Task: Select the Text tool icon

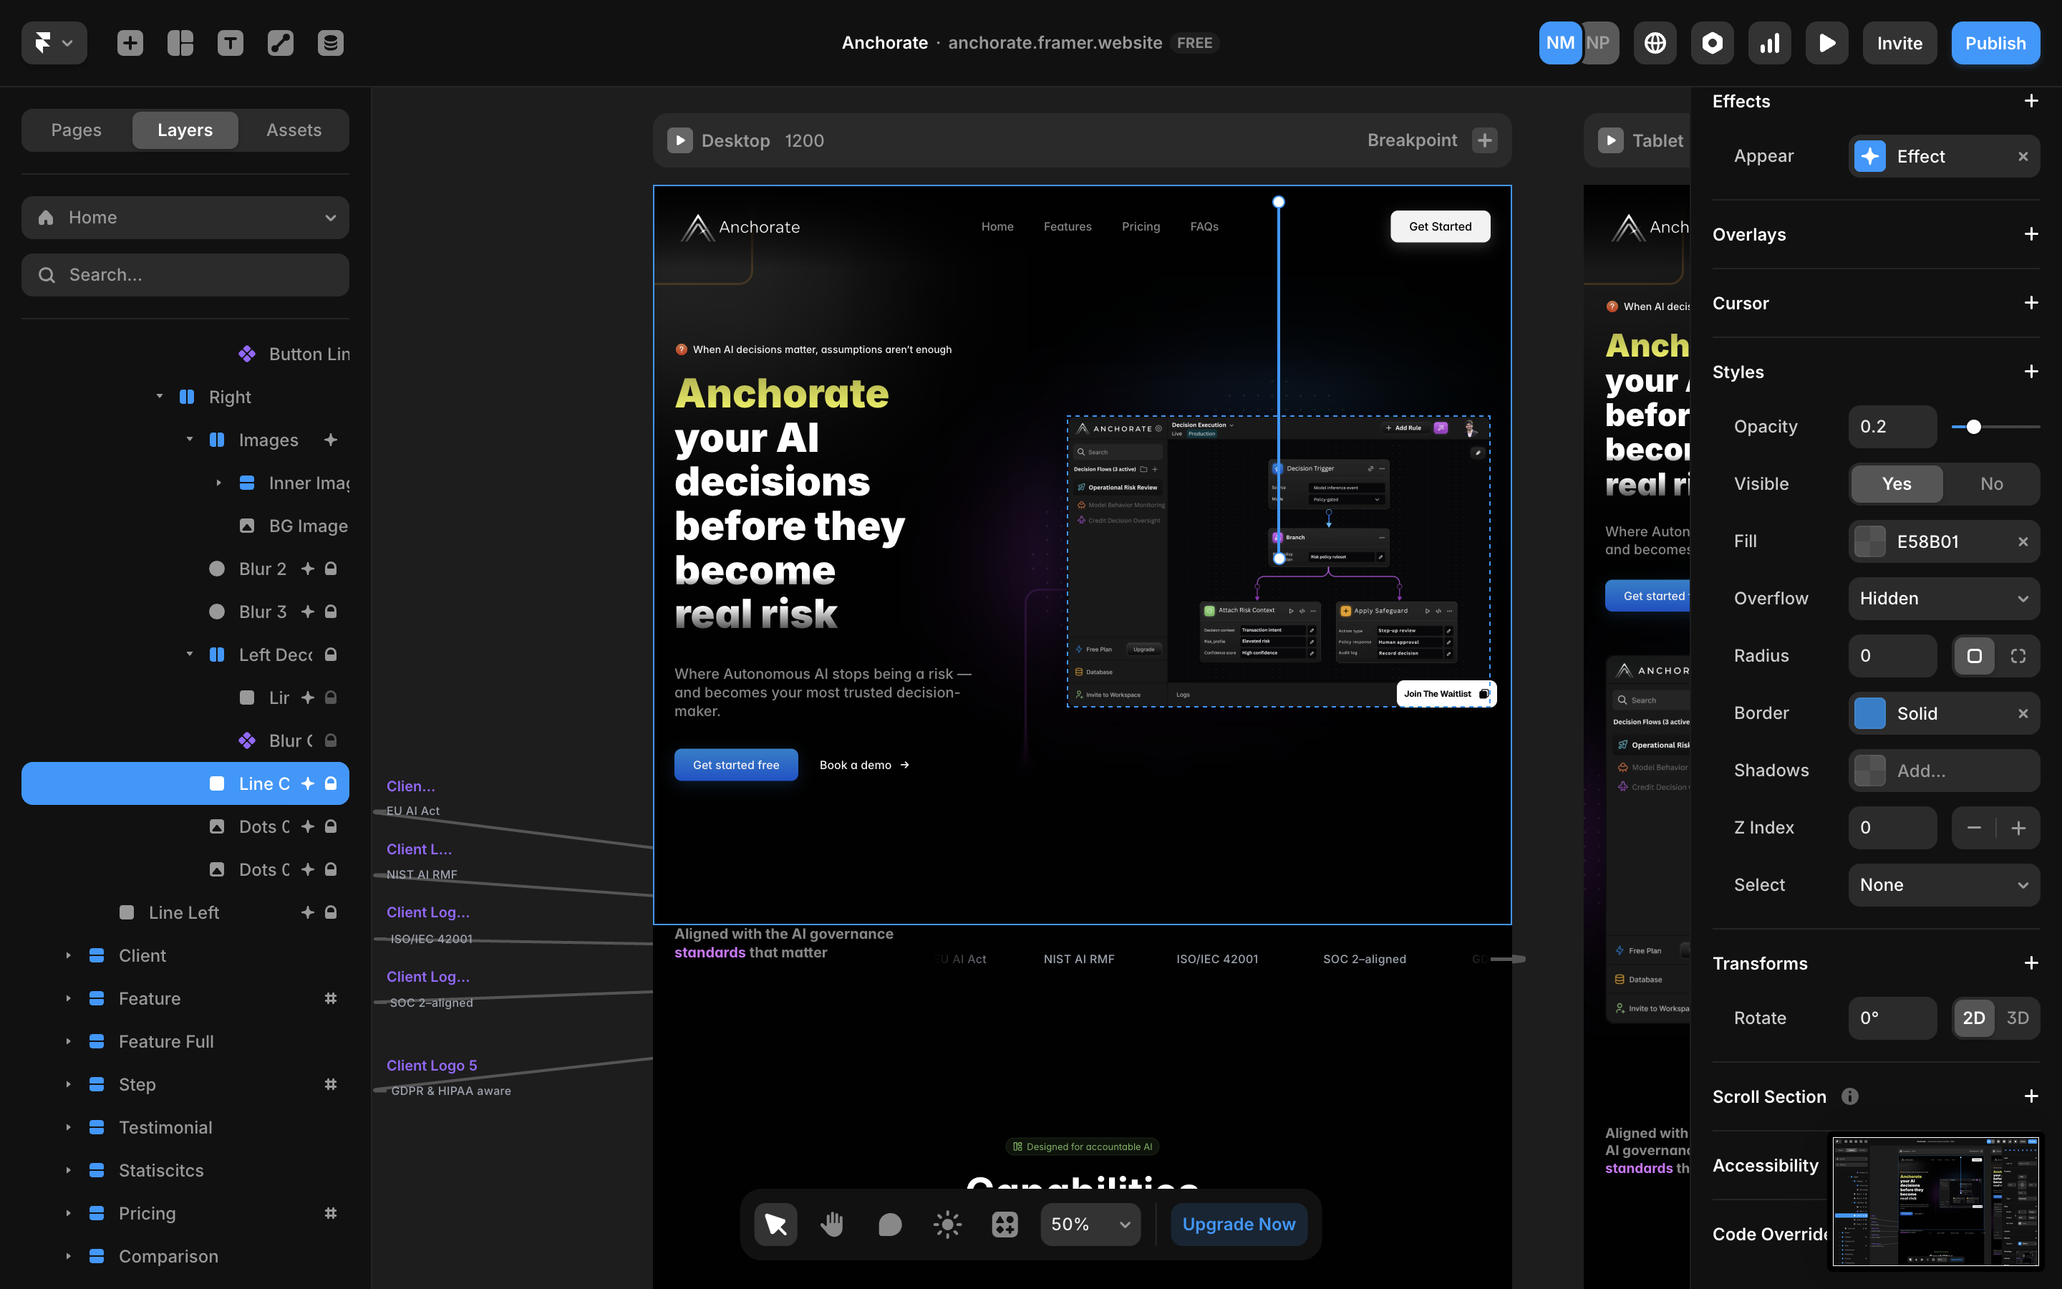Action: coord(230,43)
